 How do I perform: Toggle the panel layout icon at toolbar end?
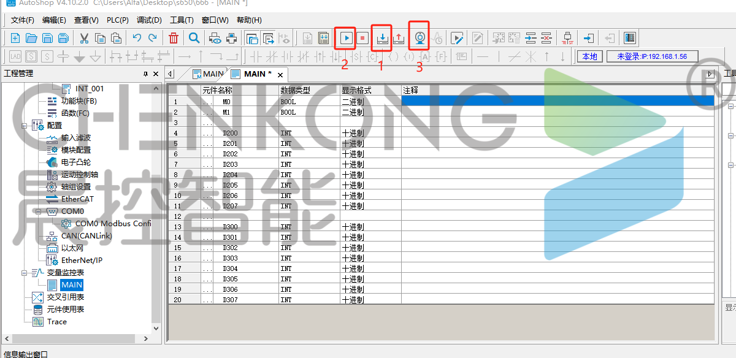tap(630, 38)
